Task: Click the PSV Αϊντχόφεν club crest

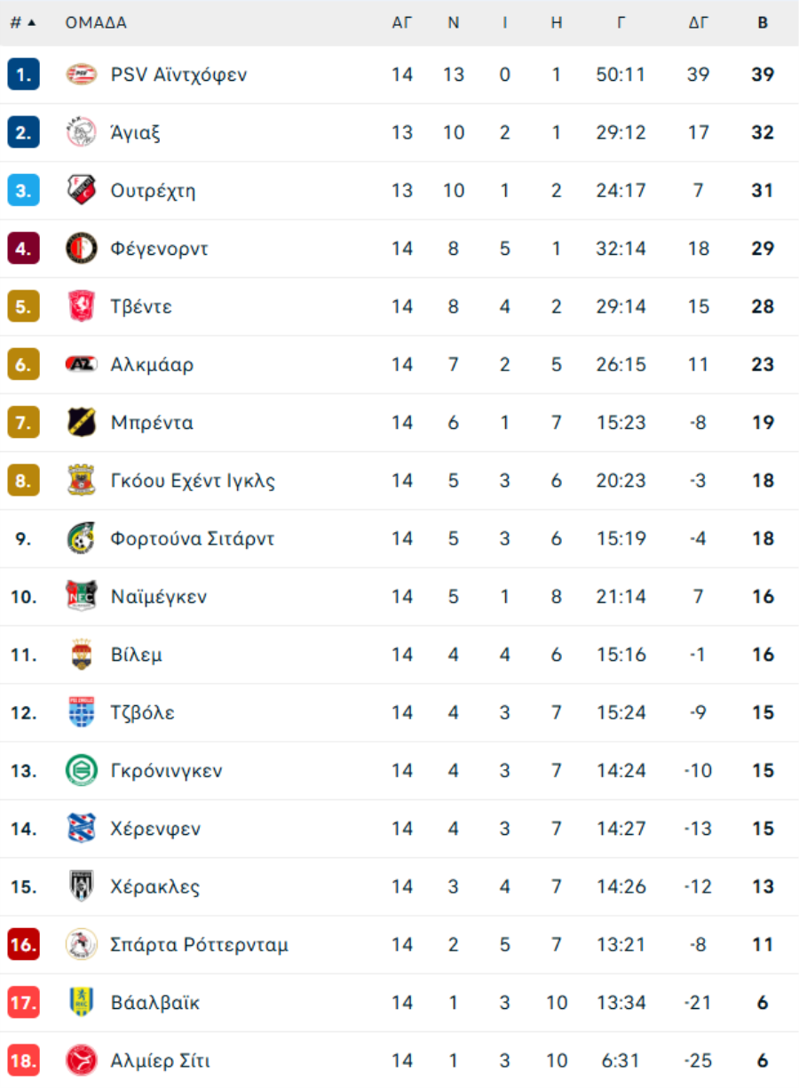Action: 82,75
